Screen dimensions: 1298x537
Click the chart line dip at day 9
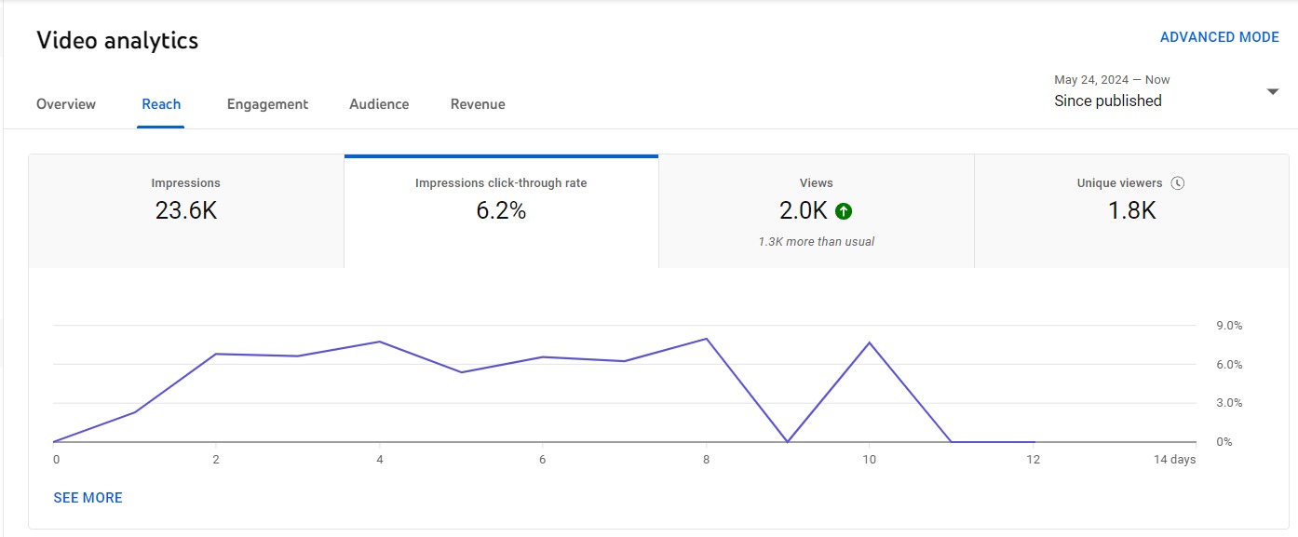[788, 441]
